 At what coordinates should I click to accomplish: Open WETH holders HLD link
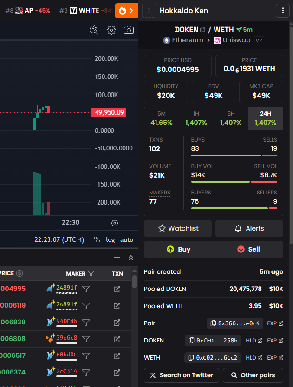(x=254, y=358)
